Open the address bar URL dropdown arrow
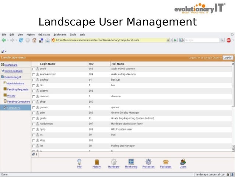This screenshot has width=235, height=177. (171, 40)
